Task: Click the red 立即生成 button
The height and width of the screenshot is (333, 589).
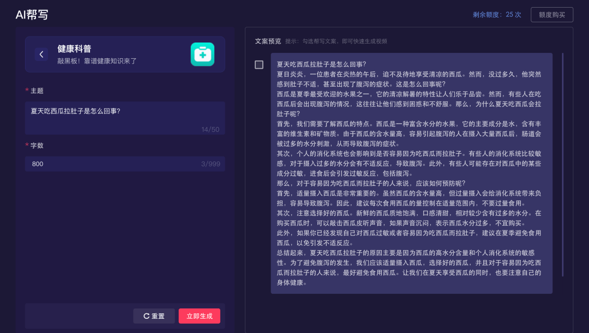Action: pos(200,316)
